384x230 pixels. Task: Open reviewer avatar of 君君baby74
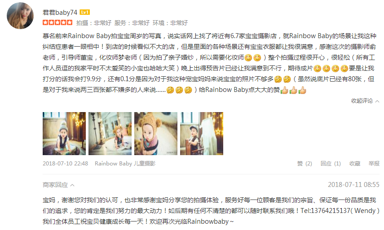[x=20, y=16]
